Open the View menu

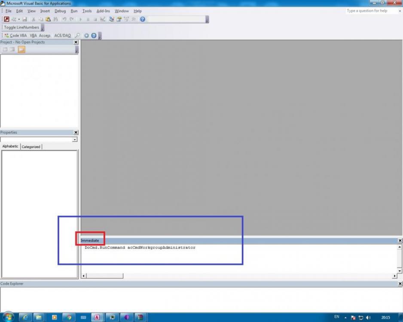pos(32,11)
